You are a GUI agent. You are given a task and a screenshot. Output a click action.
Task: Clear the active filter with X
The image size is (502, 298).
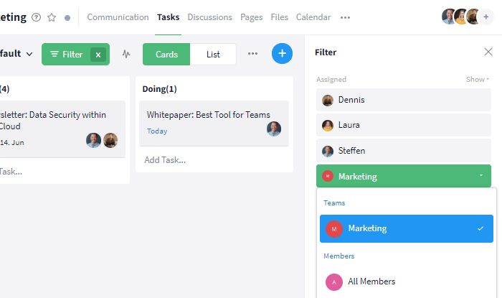click(x=98, y=55)
